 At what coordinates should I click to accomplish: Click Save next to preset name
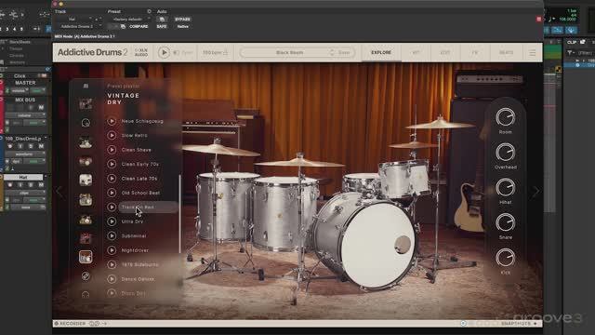tap(344, 52)
